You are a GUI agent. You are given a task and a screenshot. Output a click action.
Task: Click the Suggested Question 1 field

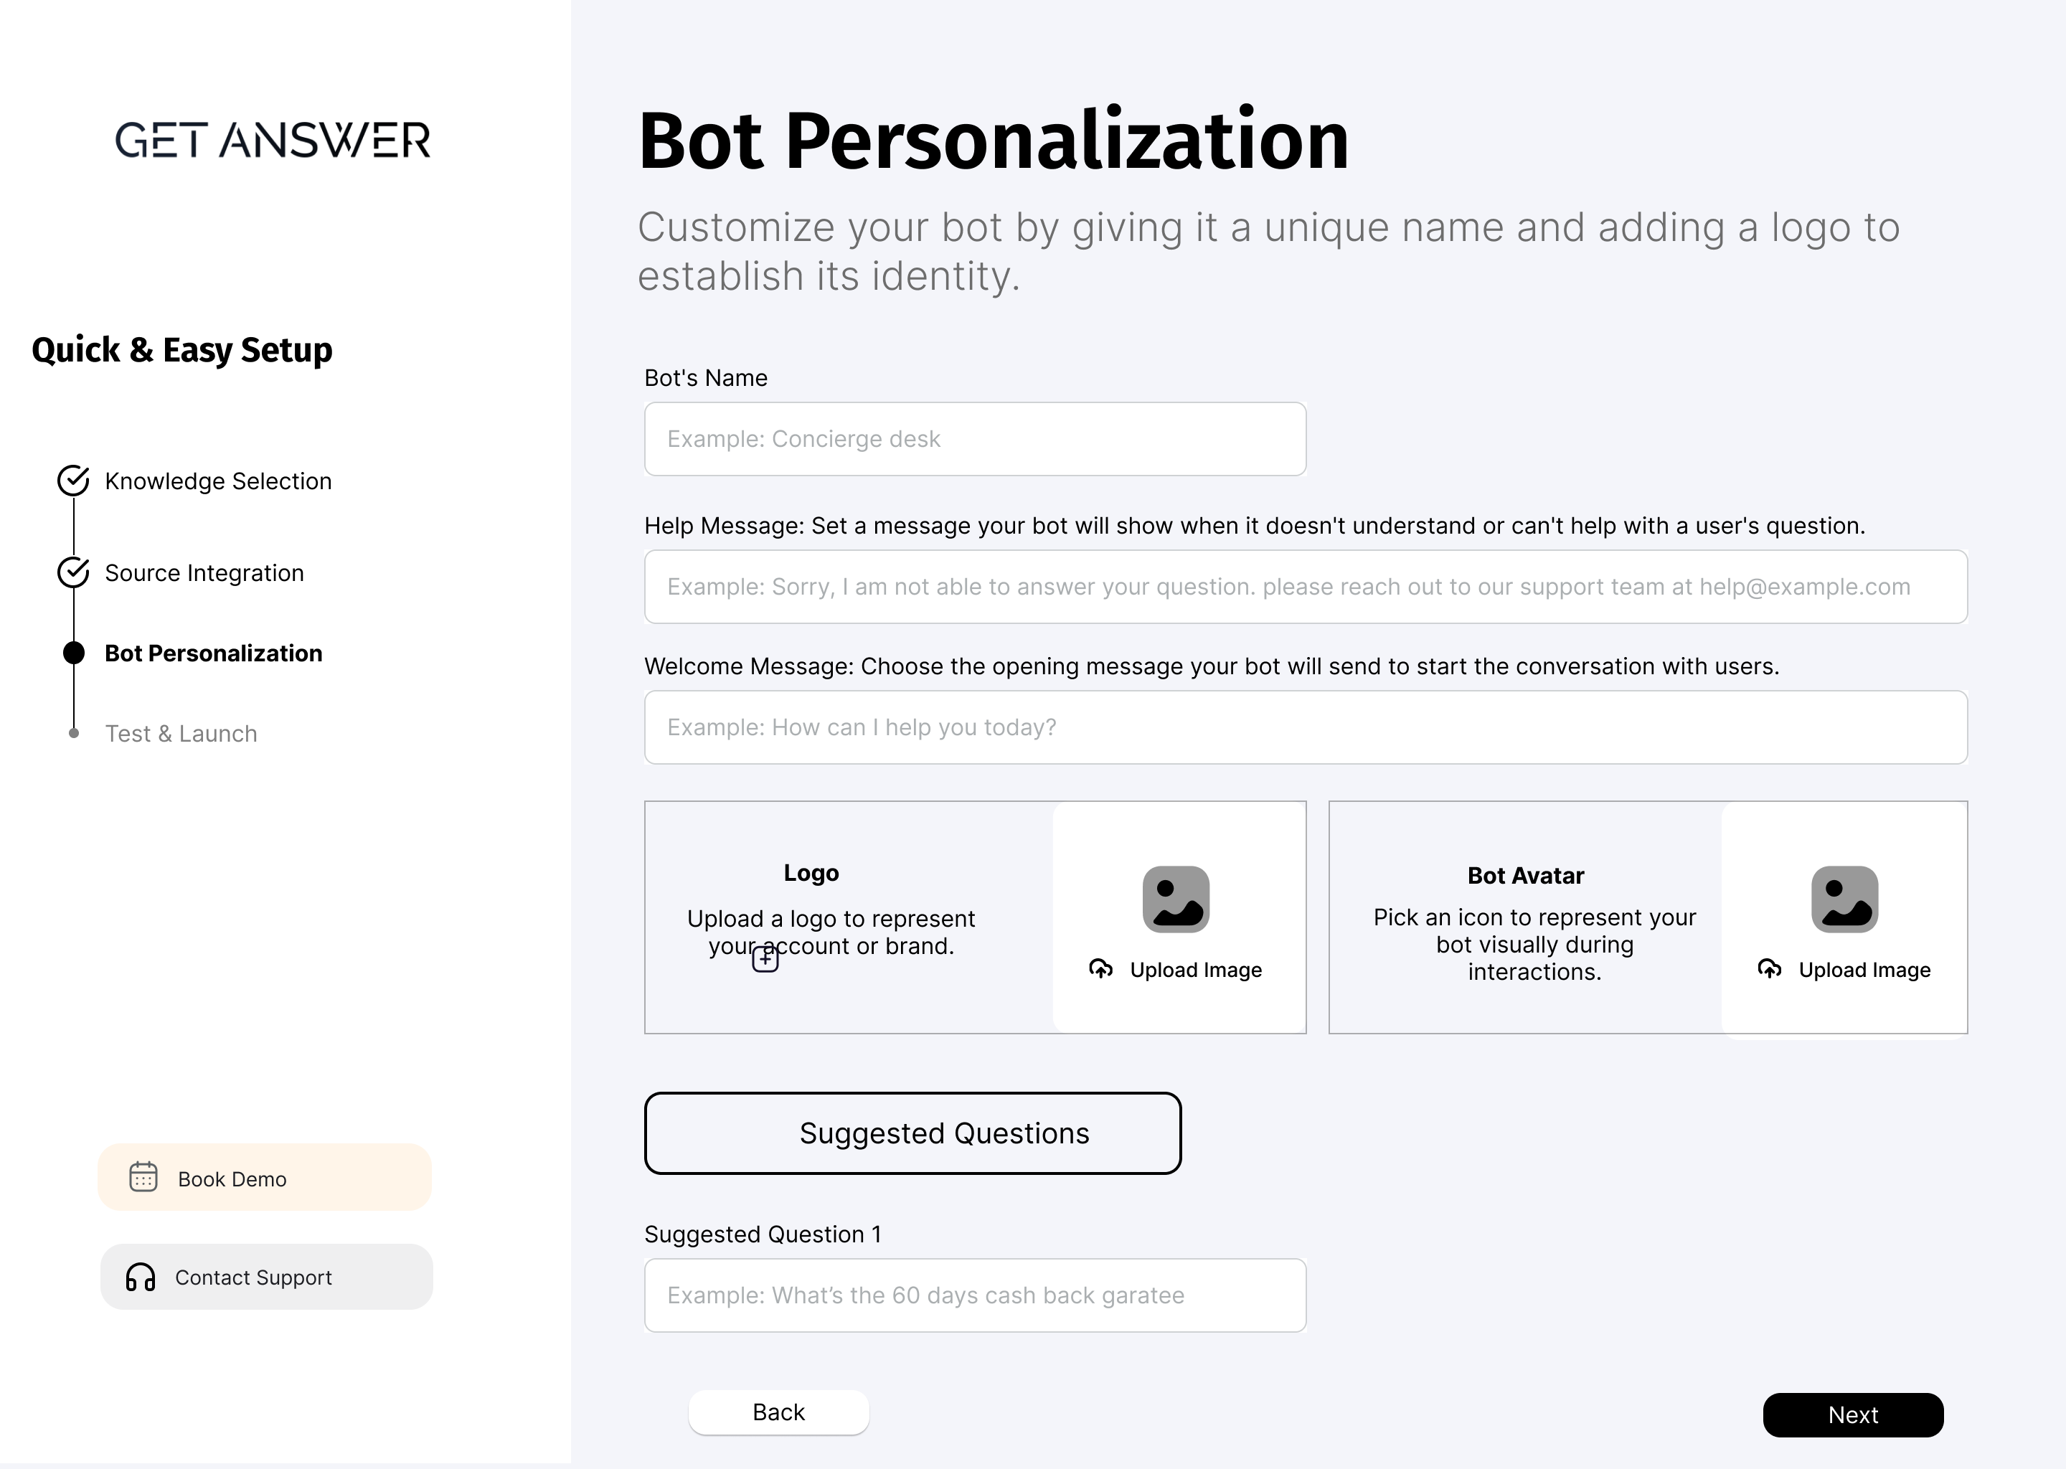974,1295
